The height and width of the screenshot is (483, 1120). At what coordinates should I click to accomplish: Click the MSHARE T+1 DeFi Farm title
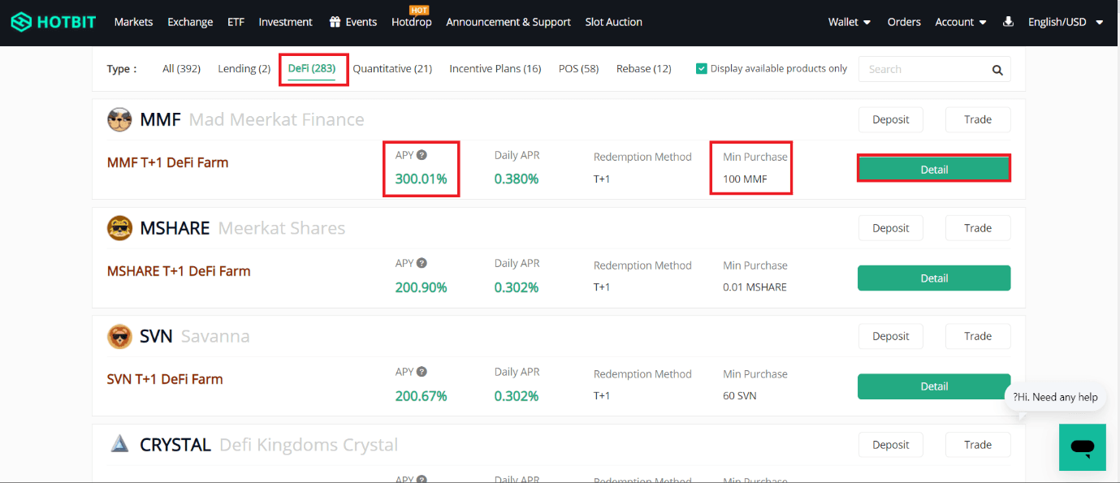coord(179,271)
